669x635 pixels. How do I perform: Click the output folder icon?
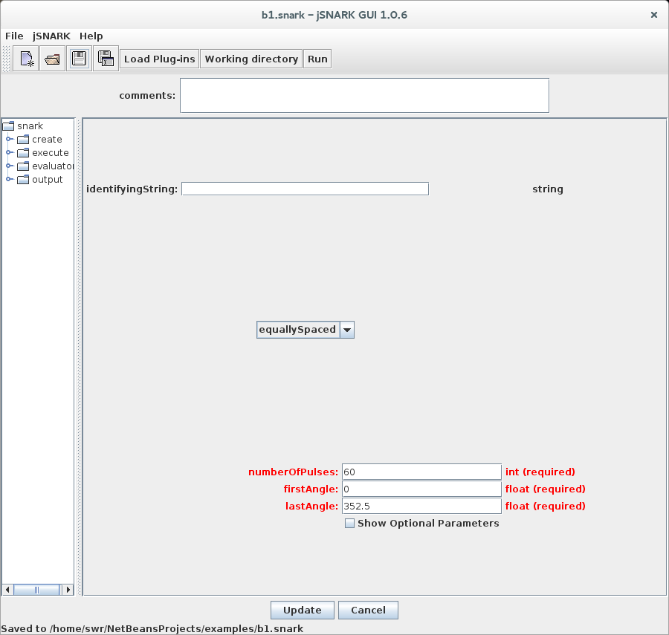pos(23,180)
